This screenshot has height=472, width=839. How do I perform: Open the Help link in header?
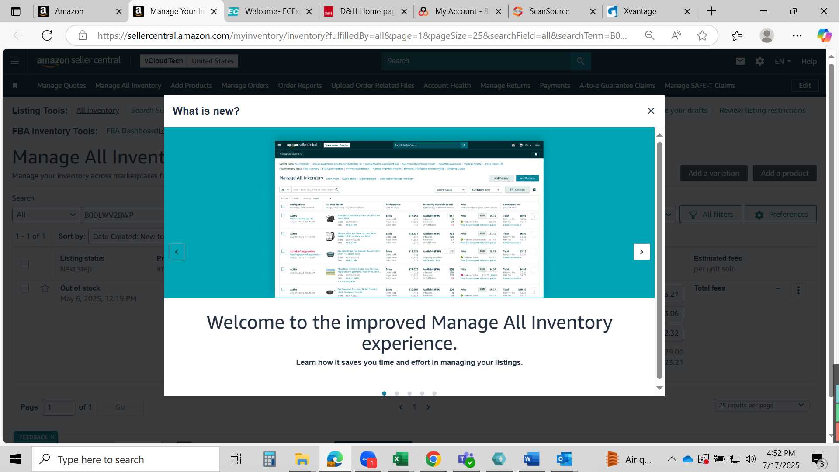[x=809, y=61]
